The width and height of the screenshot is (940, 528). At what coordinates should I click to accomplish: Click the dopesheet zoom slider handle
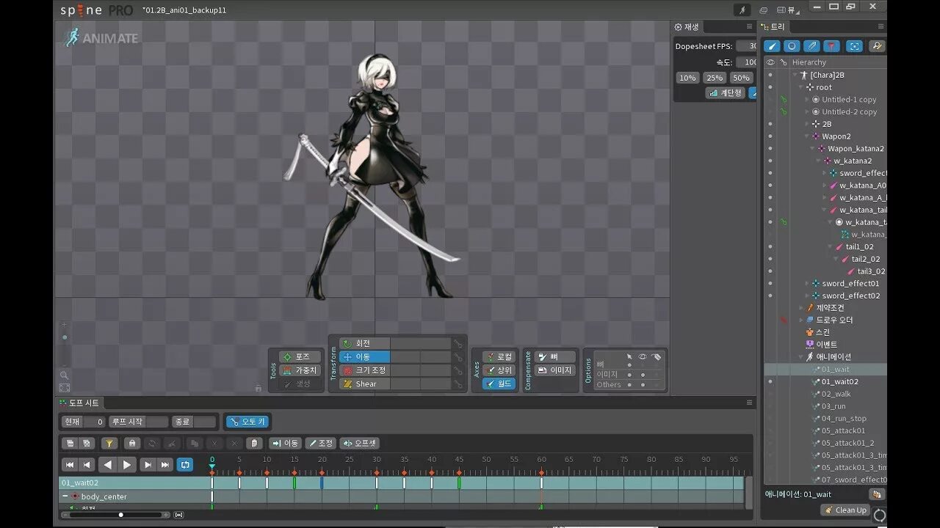click(121, 515)
